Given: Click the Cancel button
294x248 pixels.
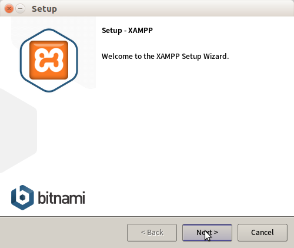Looking at the screenshot, I should 262,233.
